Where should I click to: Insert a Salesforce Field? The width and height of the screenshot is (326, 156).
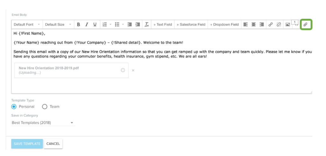pos(191,25)
